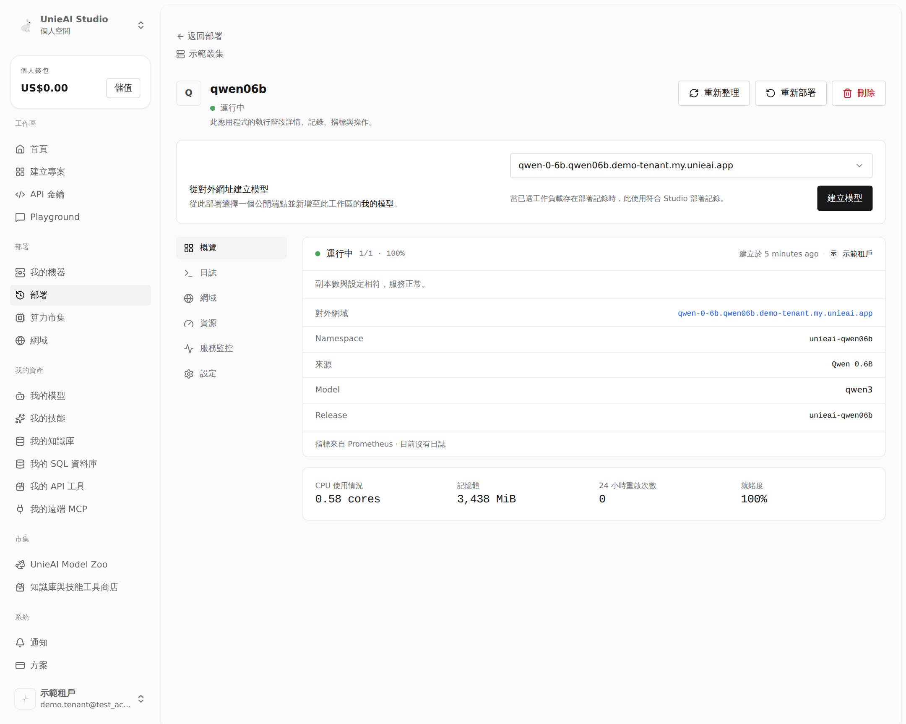Image resolution: width=906 pixels, height=724 pixels.
Task: Open the 首頁 home icon
Action: (x=20, y=149)
